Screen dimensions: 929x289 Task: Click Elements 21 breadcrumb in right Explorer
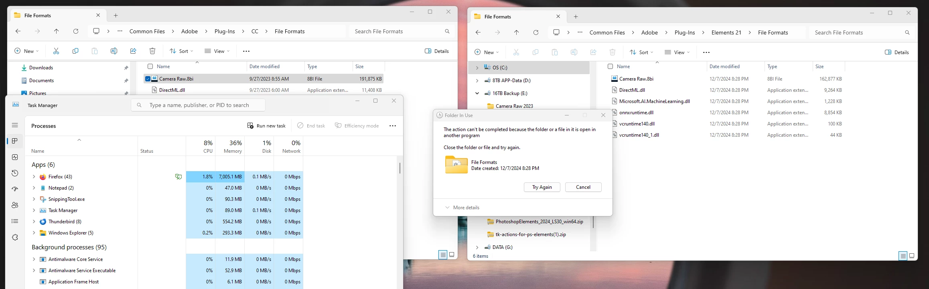coord(726,32)
